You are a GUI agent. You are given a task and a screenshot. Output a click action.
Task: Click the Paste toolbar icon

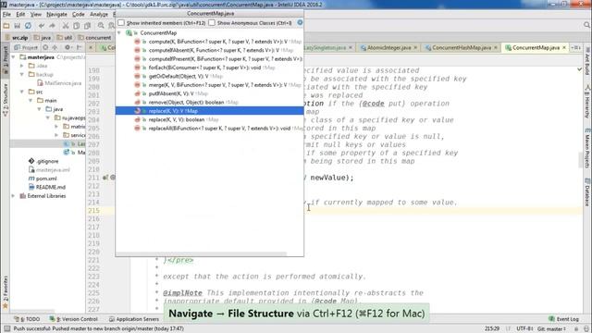tap(88, 26)
